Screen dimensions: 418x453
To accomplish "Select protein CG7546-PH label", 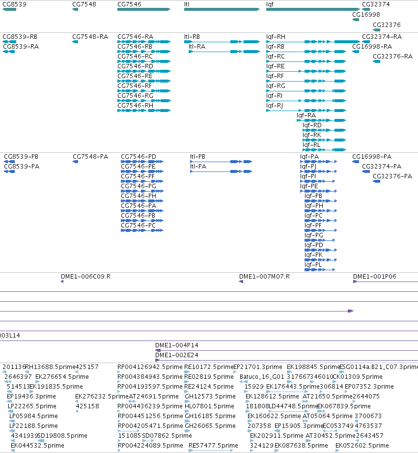I will (x=139, y=196).
